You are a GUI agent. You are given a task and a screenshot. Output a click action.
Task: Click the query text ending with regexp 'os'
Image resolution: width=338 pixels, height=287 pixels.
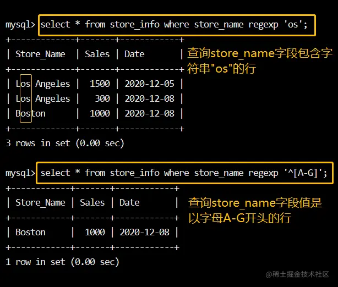[x=174, y=25]
